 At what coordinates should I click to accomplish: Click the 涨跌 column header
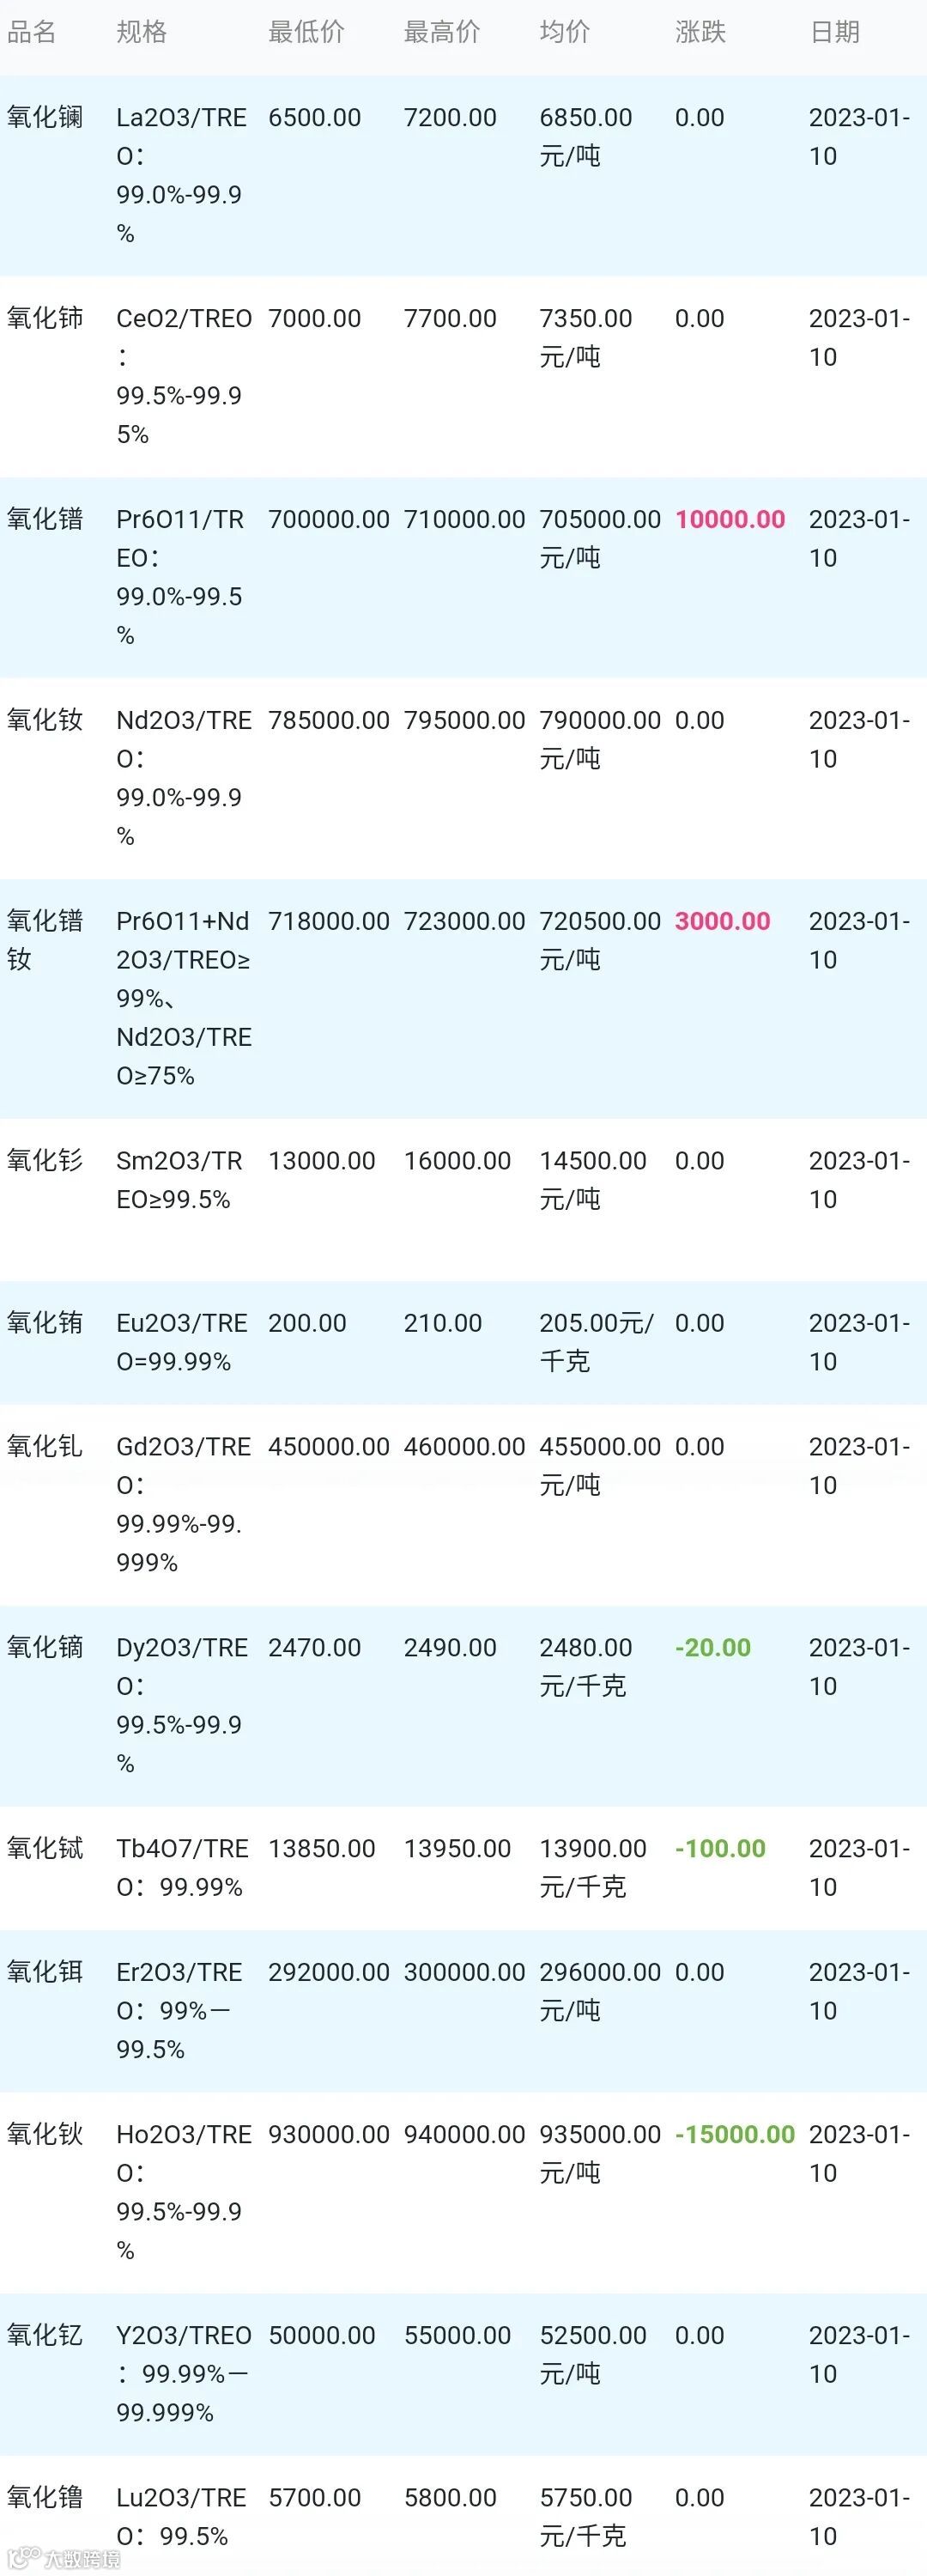point(700,32)
